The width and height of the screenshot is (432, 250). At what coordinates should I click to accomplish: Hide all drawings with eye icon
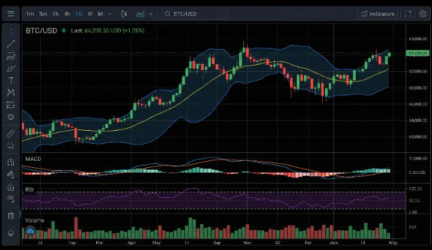click(x=11, y=198)
